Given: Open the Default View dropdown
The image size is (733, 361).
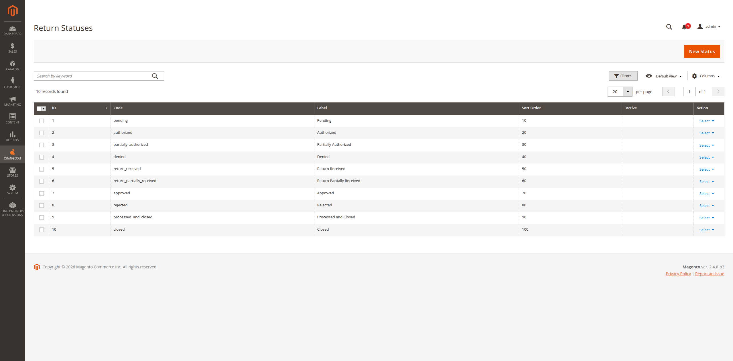Looking at the screenshot, I should (664, 76).
